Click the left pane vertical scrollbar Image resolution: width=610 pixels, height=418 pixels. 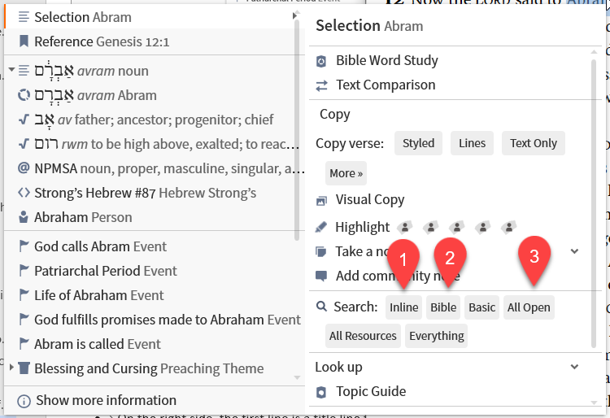click(297, 128)
